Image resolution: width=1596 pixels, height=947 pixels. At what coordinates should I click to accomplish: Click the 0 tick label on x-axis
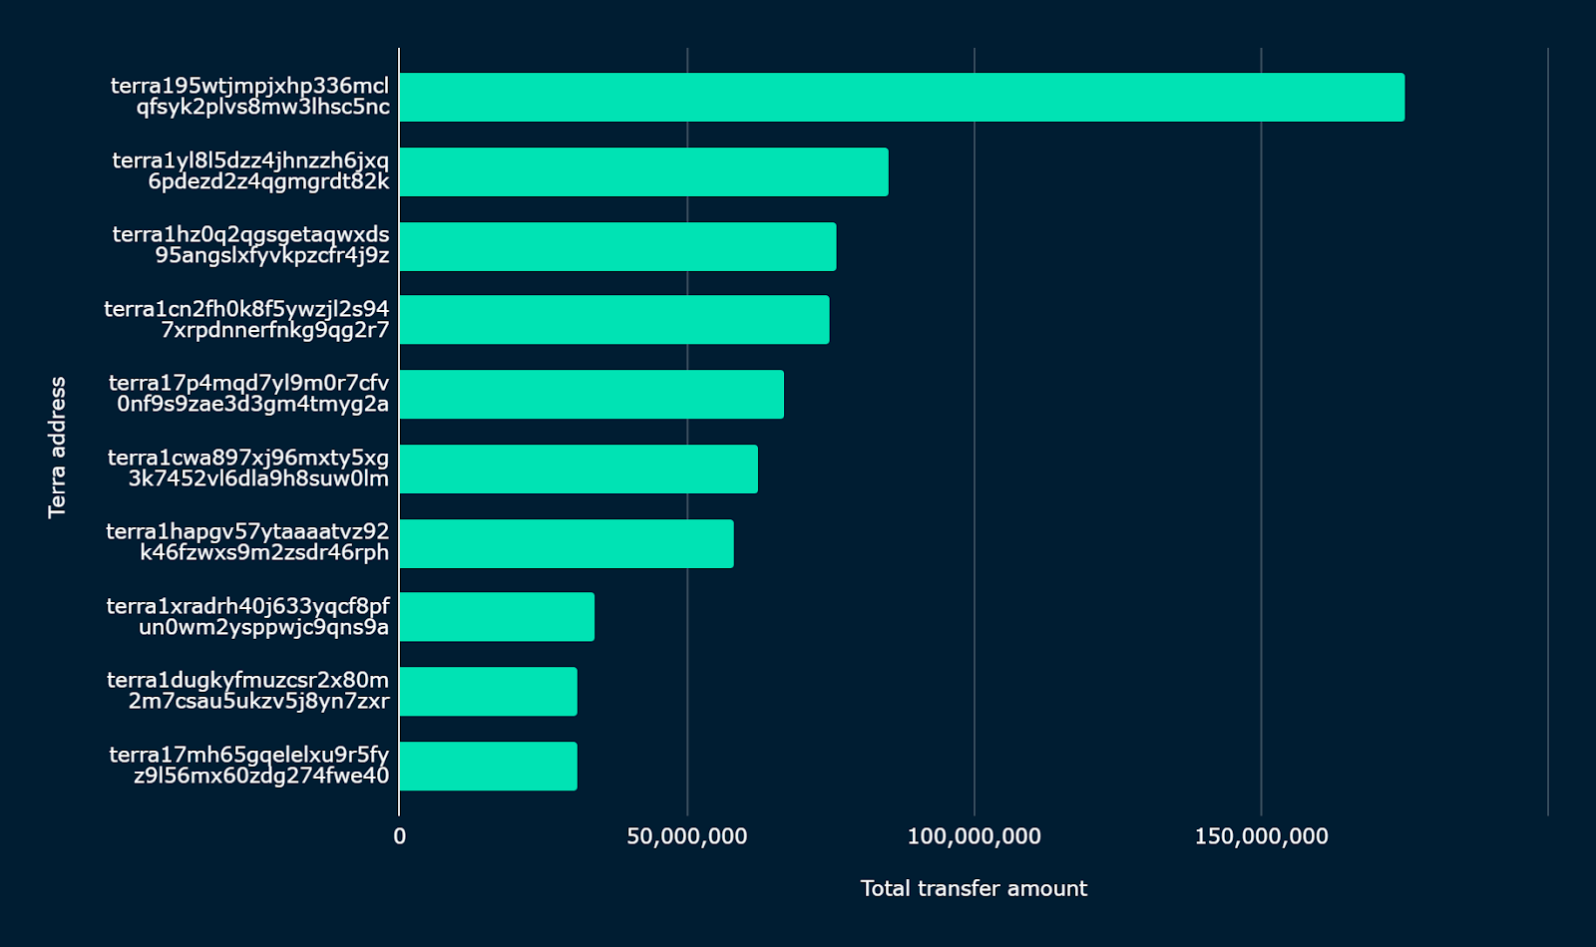pos(399,836)
